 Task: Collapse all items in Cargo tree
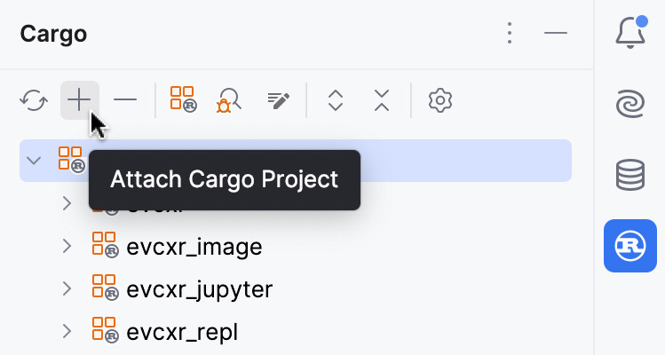coord(382,100)
